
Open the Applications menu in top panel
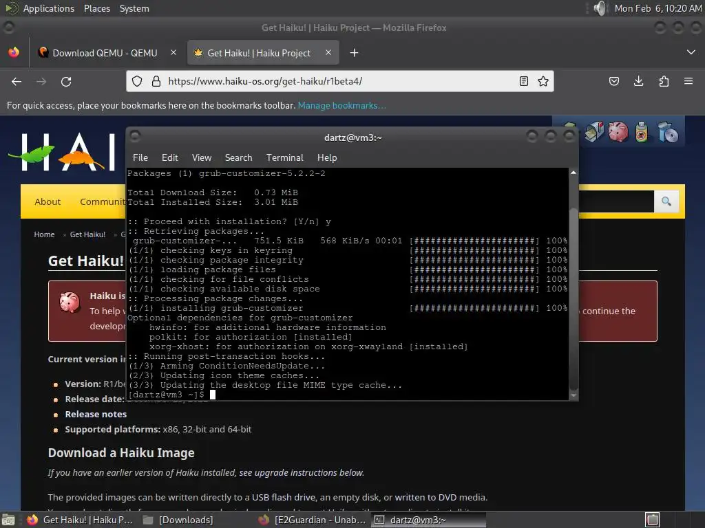(49, 8)
